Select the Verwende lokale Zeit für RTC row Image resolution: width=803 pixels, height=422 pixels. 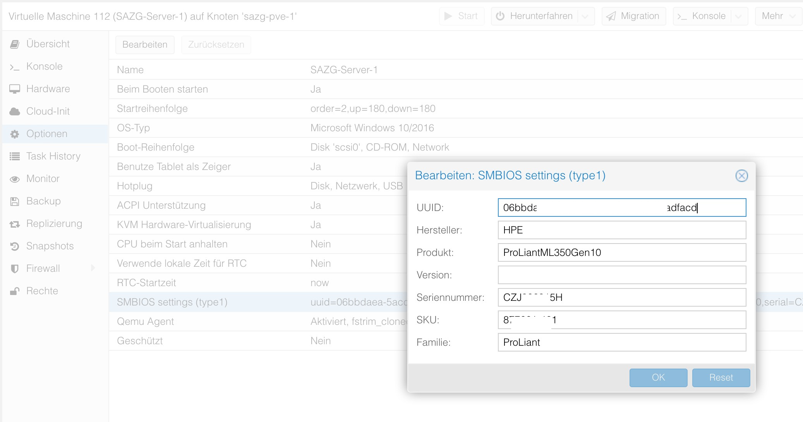[x=258, y=263]
